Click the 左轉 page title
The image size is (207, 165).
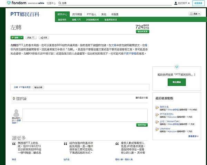(x=16, y=27)
